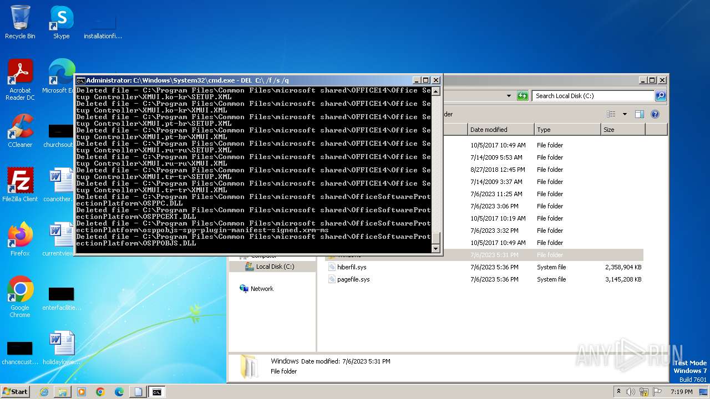Click the cmd window scrollbar thumb
710x399 pixels.
click(435, 238)
